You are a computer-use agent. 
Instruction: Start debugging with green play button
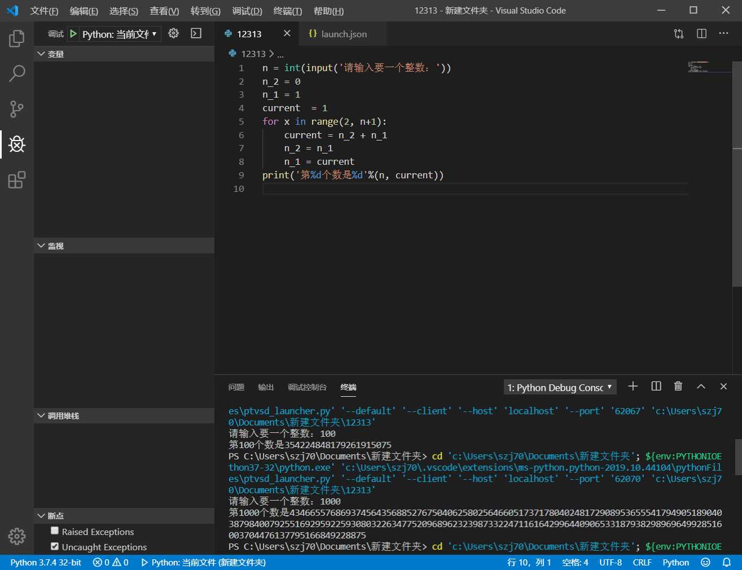click(x=73, y=34)
